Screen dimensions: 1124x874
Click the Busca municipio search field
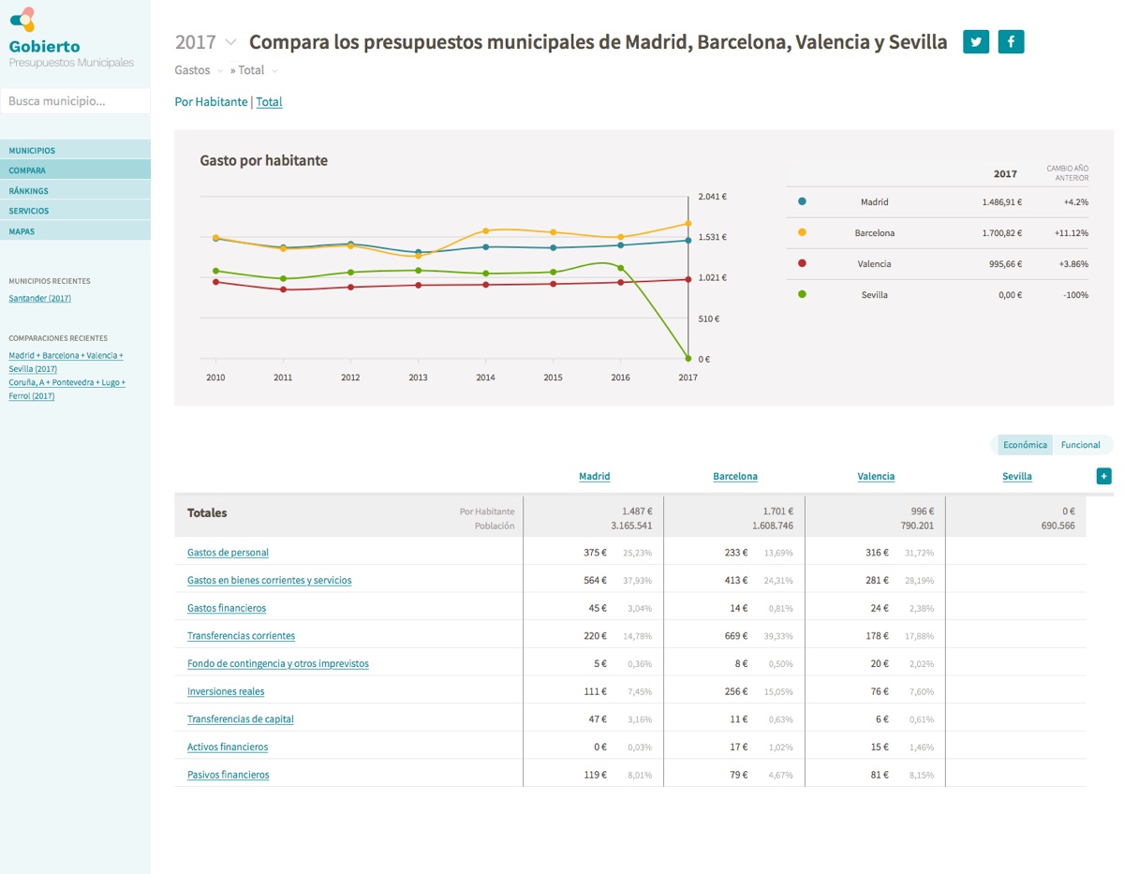point(75,101)
